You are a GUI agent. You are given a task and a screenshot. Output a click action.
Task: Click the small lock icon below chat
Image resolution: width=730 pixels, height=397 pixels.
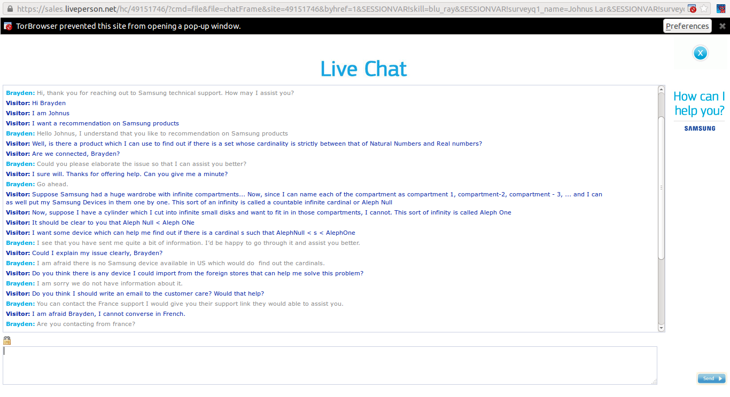click(x=7, y=340)
